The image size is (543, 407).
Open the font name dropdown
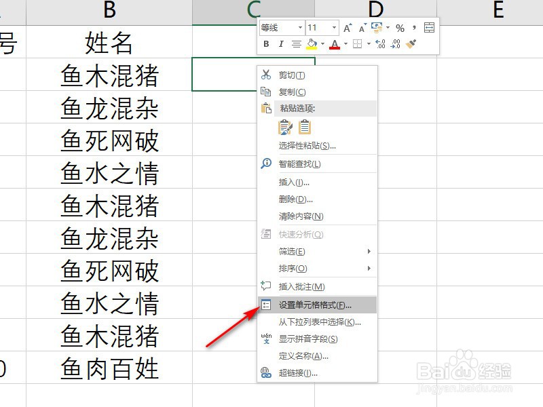click(x=299, y=27)
